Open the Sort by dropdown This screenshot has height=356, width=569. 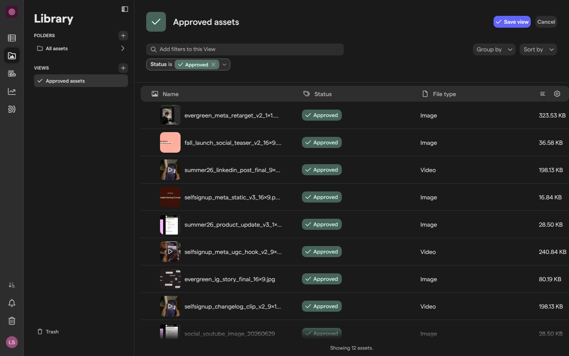[x=538, y=49]
